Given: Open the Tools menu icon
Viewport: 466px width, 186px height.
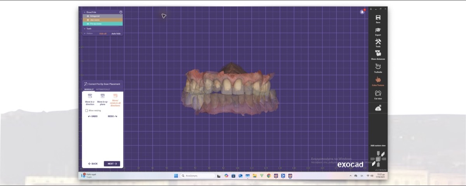Looking at the screenshot, I should pyautogui.click(x=378, y=41).
